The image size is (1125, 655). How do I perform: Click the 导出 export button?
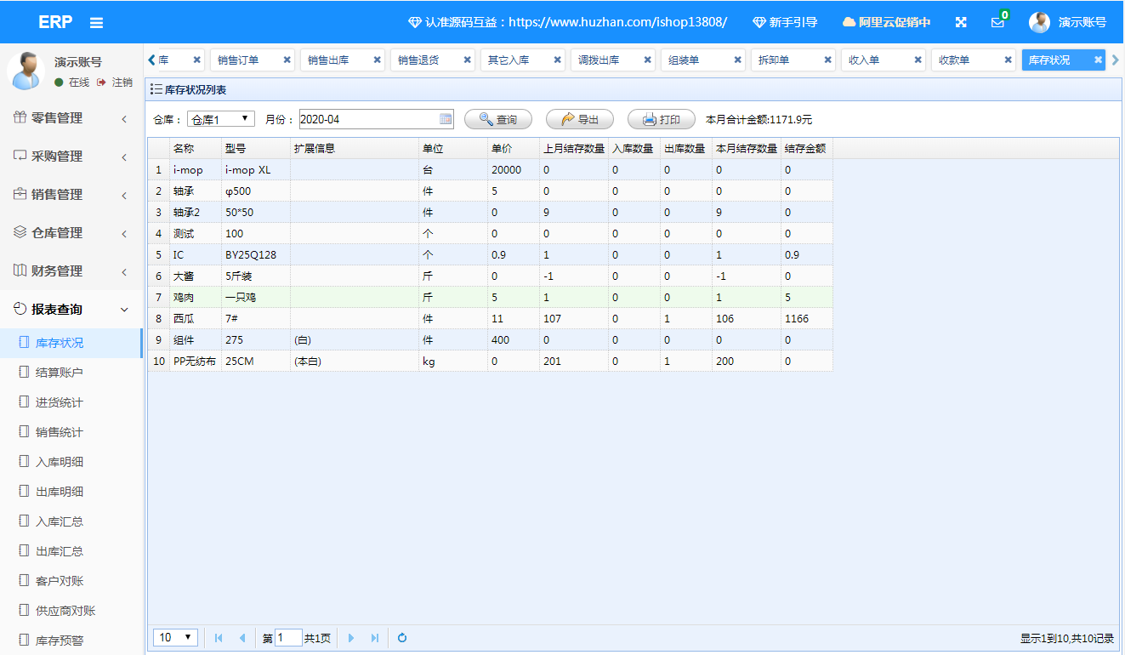coord(579,120)
